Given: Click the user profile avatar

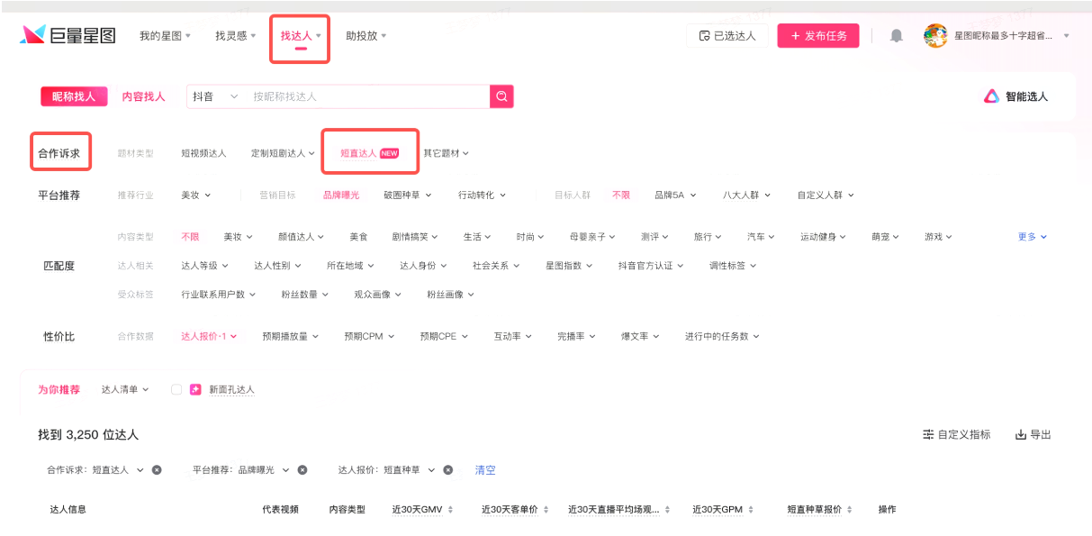Looking at the screenshot, I should point(935,36).
